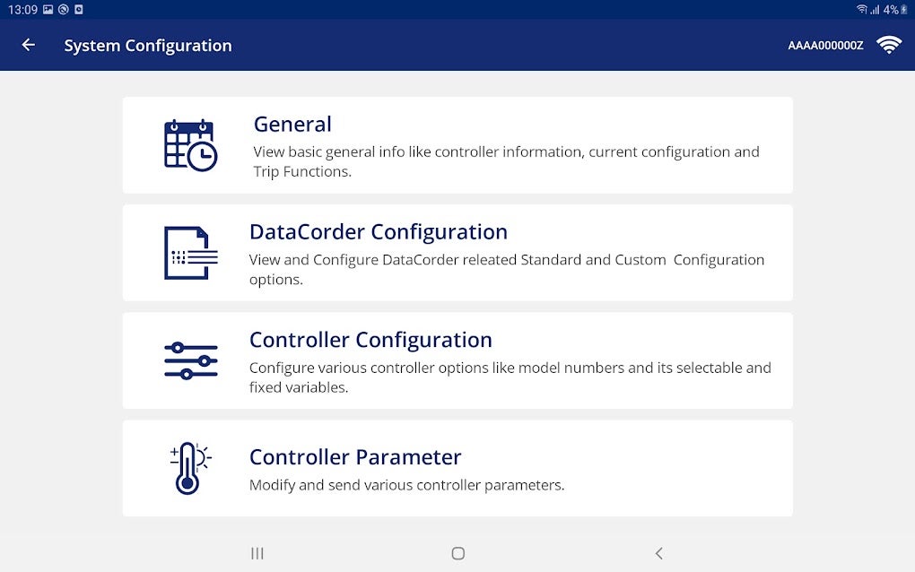915x572 pixels.
Task: Tap controller ID AAAA000000Z label
Action: (825, 46)
